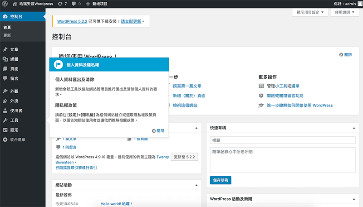Click 儲存草稿 save draft button
Viewport: 363px width, 207px height.
click(x=221, y=180)
